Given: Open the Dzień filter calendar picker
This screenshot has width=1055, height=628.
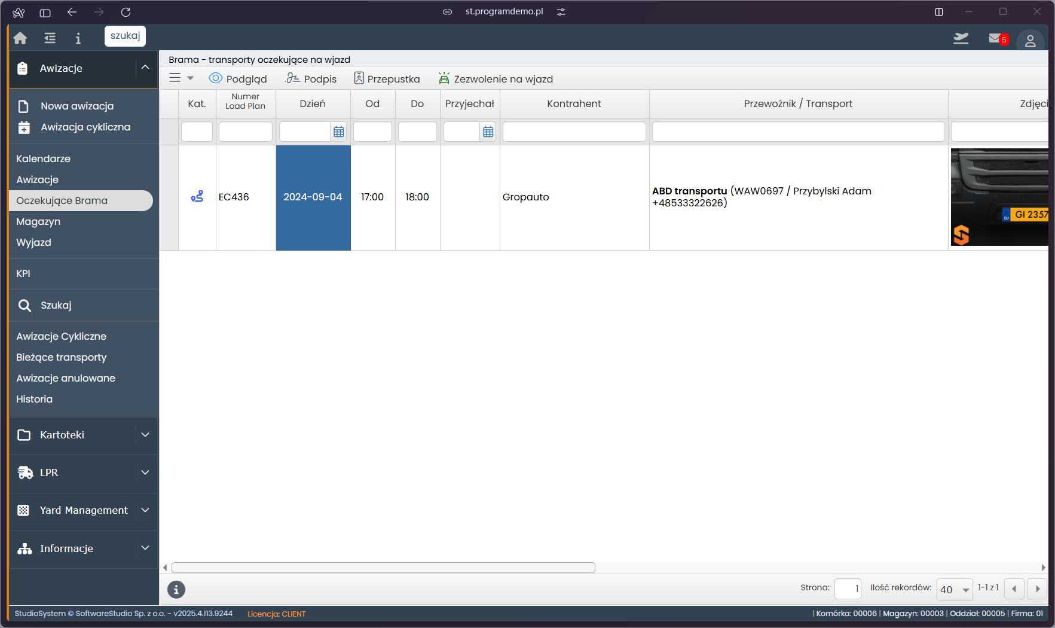Looking at the screenshot, I should pyautogui.click(x=339, y=132).
